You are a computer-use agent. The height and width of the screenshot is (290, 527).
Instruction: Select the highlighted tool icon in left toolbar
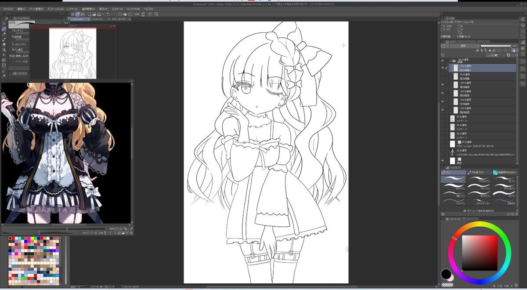(4, 29)
